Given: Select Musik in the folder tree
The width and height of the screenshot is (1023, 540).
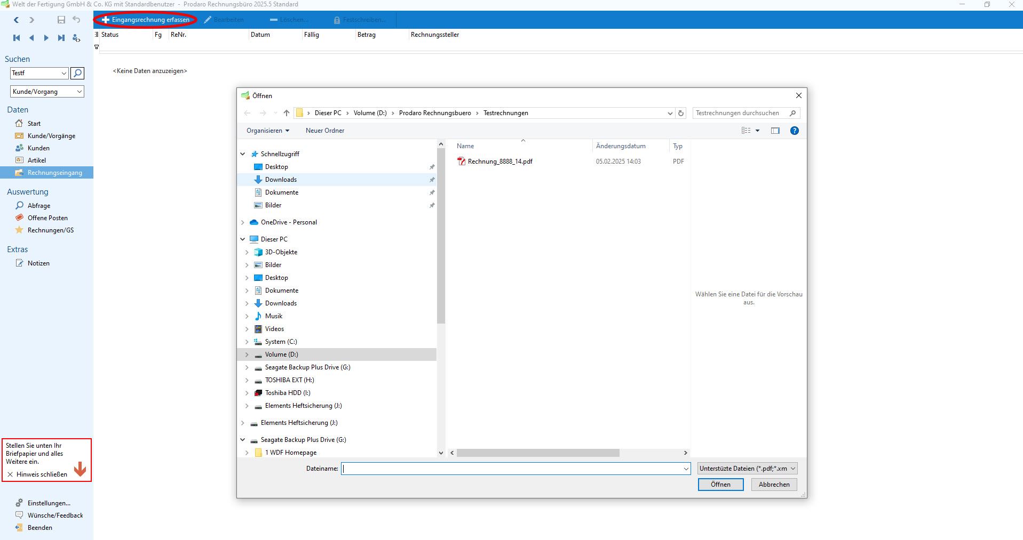Looking at the screenshot, I should [x=274, y=316].
